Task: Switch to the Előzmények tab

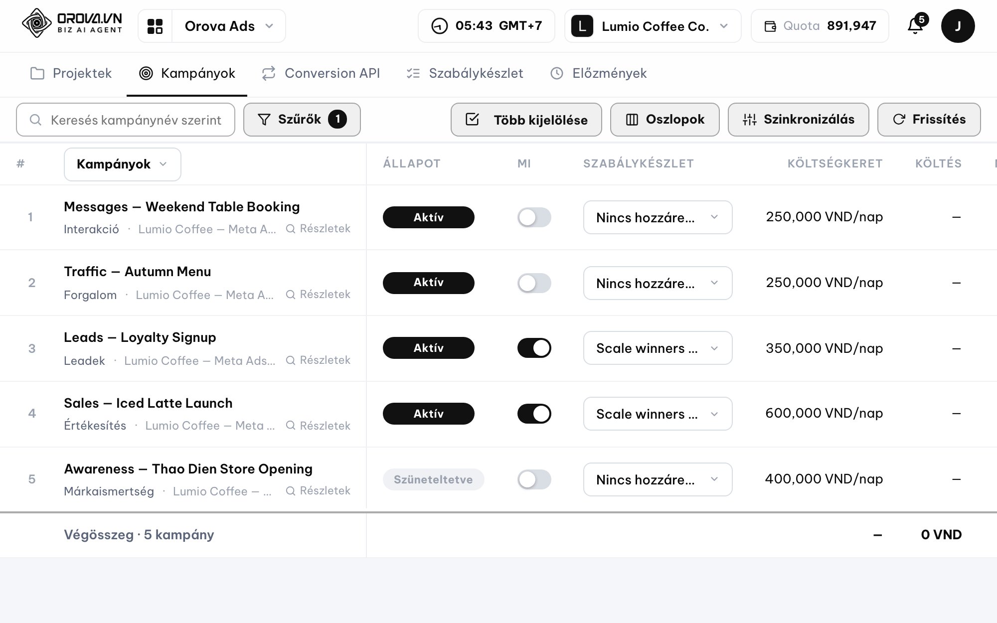Action: [598, 73]
